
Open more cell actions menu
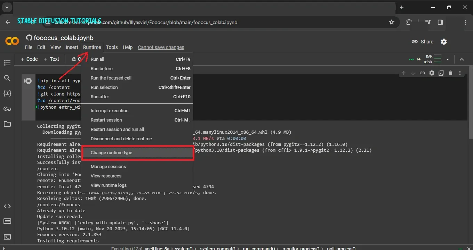[x=460, y=73]
